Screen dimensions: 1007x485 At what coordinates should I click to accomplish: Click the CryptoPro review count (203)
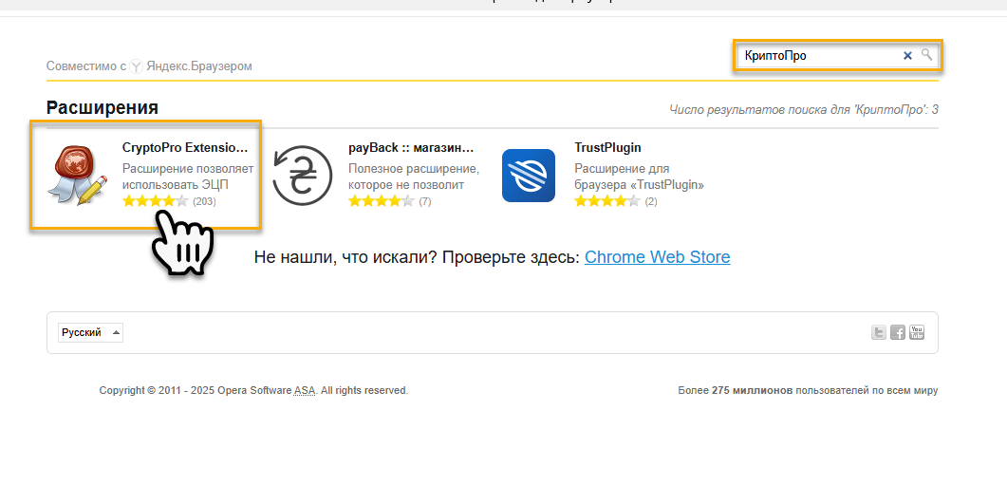tap(204, 201)
